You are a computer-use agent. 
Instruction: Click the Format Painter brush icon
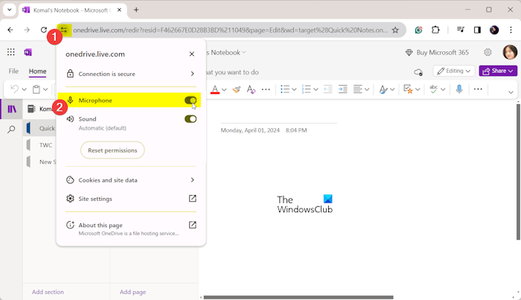tap(236, 89)
